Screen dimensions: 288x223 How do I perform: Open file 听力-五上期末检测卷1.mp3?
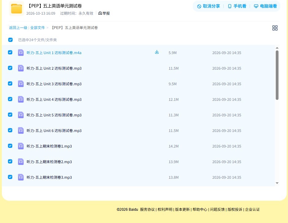tap(49, 146)
